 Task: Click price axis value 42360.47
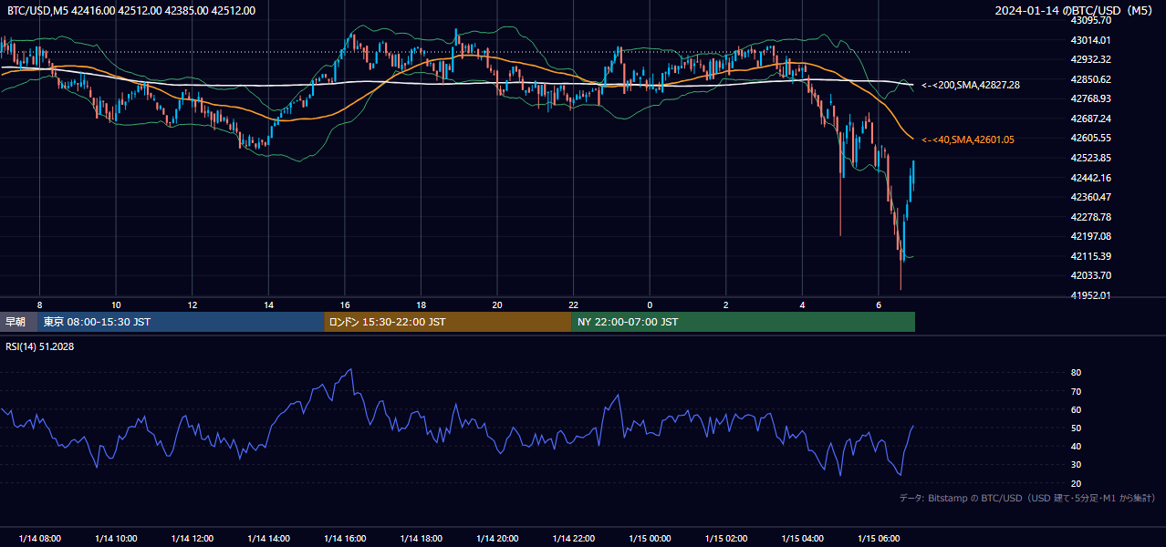click(x=1090, y=197)
